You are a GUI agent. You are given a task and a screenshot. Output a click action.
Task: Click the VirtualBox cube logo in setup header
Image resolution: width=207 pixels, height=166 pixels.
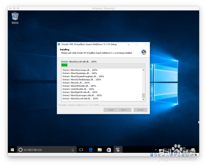click(144, 52)
